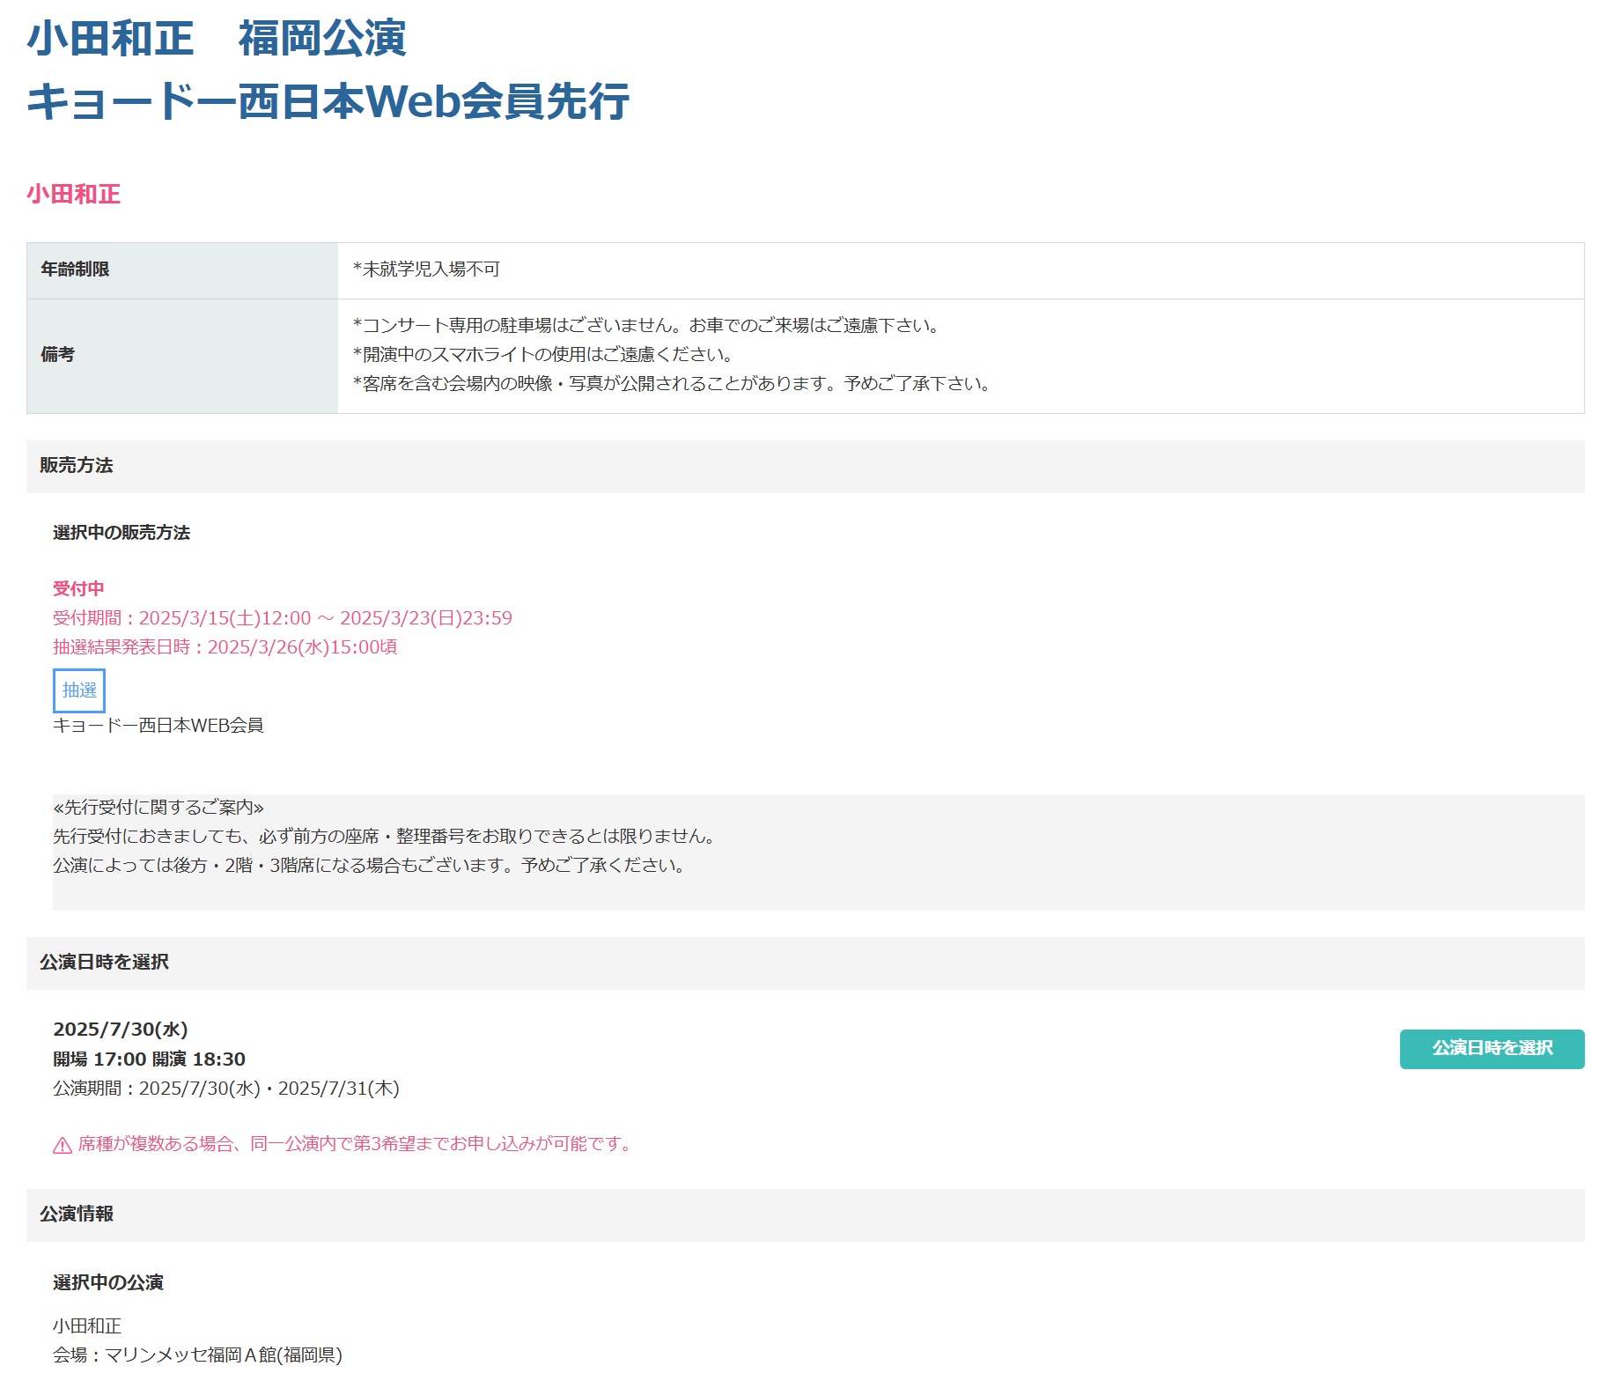Click the note about 映像・写真が公開
The image size is (1606, 1388).
[x=674, y=384]
